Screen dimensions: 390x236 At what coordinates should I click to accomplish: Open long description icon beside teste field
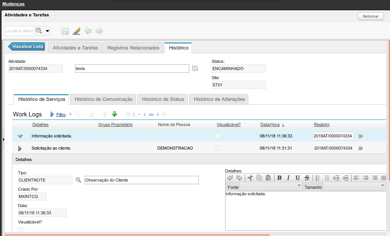195,69
